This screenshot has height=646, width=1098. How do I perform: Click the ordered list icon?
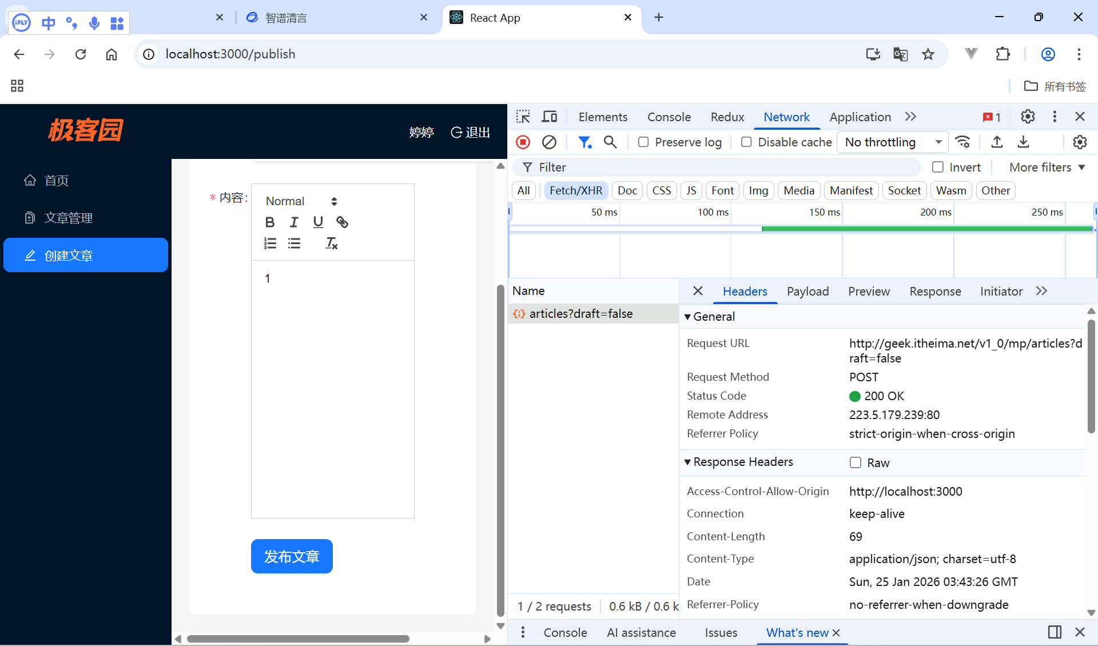point(270,244)
